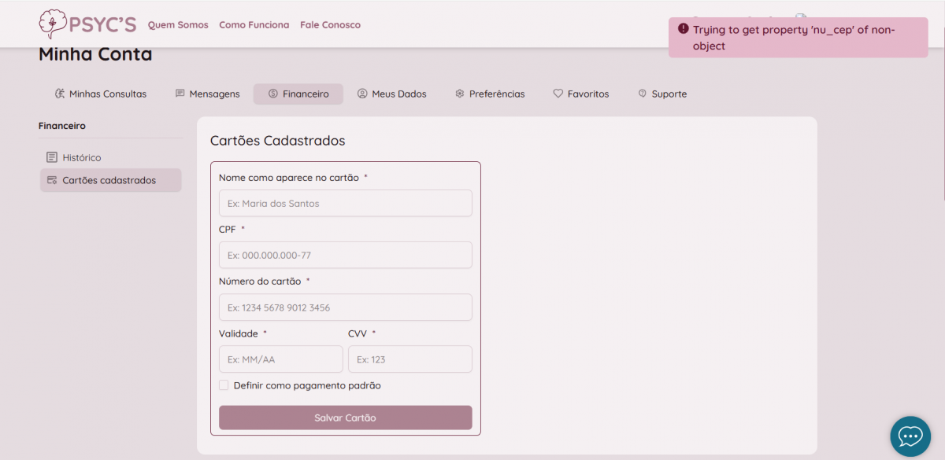Visit the Como Funciona page link
Image resolution: width=945 pixels, height=460 pixels.
(254, 25)
